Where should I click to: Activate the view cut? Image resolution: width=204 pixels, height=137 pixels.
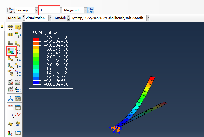10,133
